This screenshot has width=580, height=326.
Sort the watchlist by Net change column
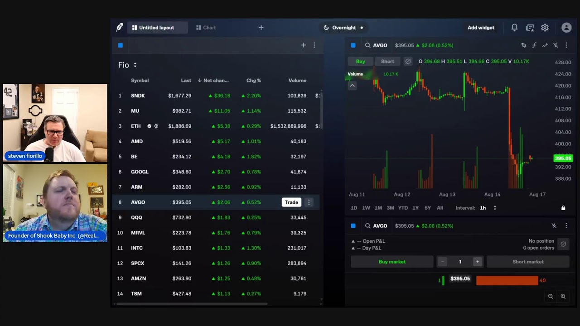click(213, 81)
